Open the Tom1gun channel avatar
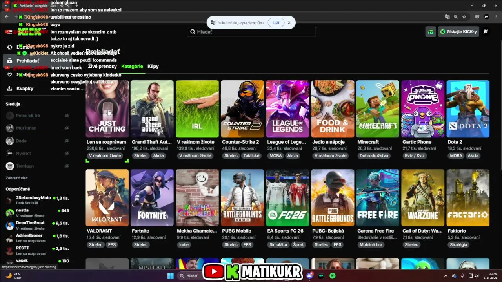This screenshot has height=282, width=502. tap(10, 166)
